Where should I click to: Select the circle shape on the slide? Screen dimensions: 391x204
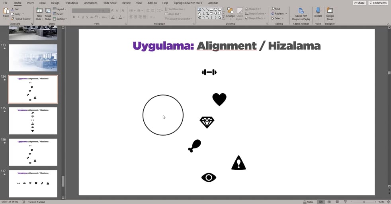click(x=163, y=115)
